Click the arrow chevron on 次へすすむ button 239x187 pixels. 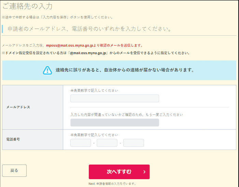point(144,172)
